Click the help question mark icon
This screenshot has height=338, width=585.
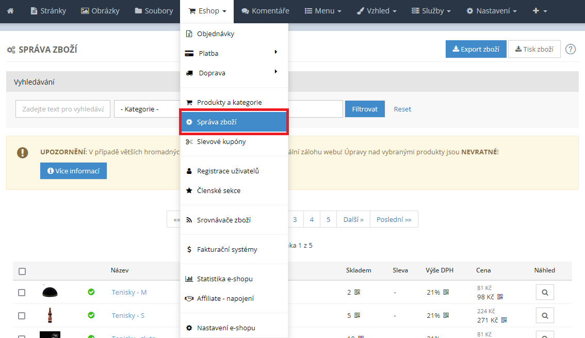pyautogui.click(x=570, y=50)
